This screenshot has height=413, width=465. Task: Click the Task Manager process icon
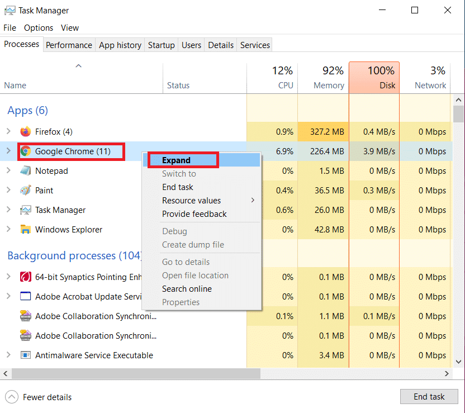pos(26,210)
